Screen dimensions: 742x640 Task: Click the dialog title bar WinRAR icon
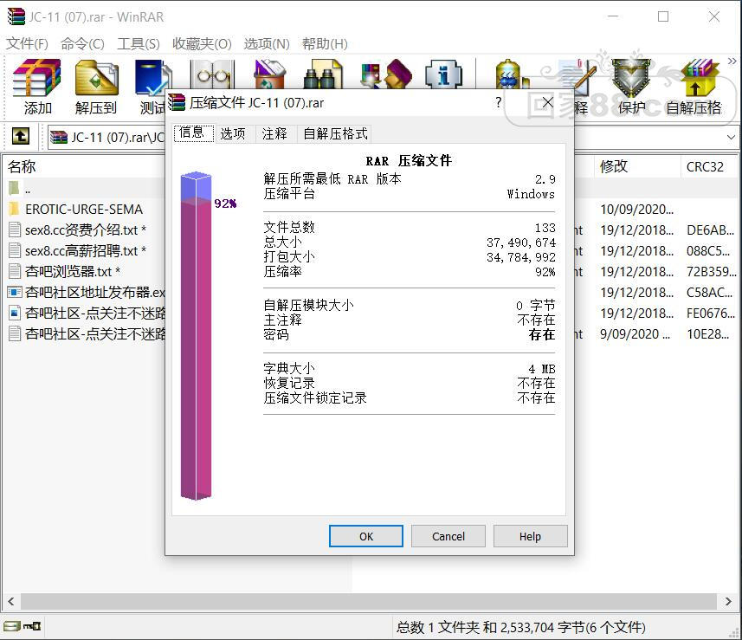(x=177, y=102)
